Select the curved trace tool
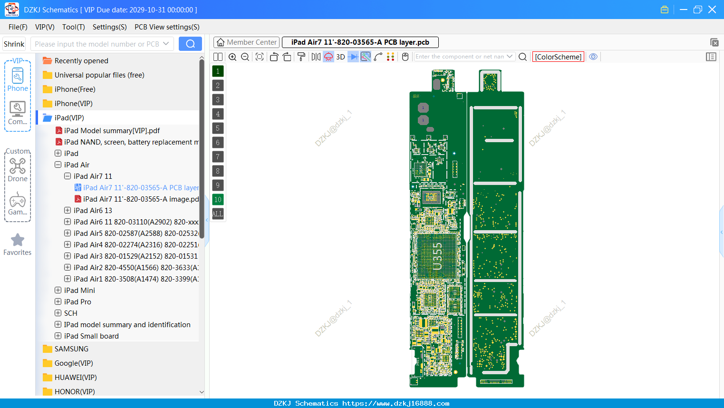This screenshot has height=408, width=724. click(x=378, y=57)
